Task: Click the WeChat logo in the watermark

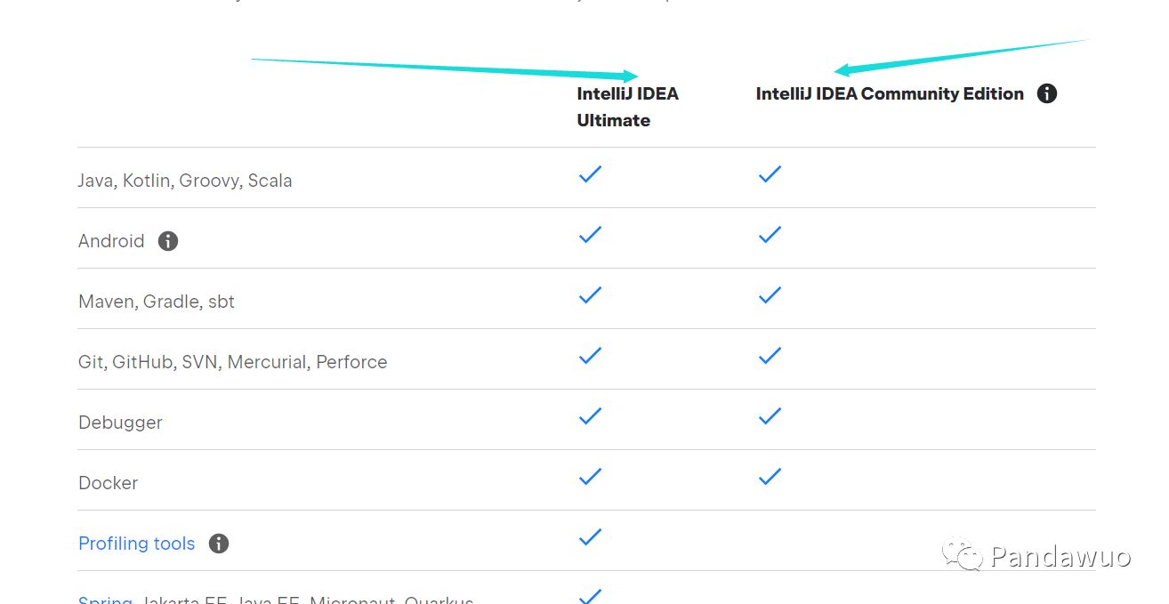Action: point(963,555)
